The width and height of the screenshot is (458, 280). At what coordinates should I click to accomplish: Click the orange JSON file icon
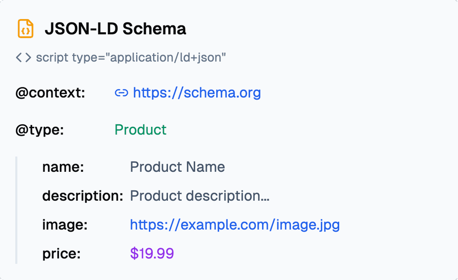(x=25, y=29)
